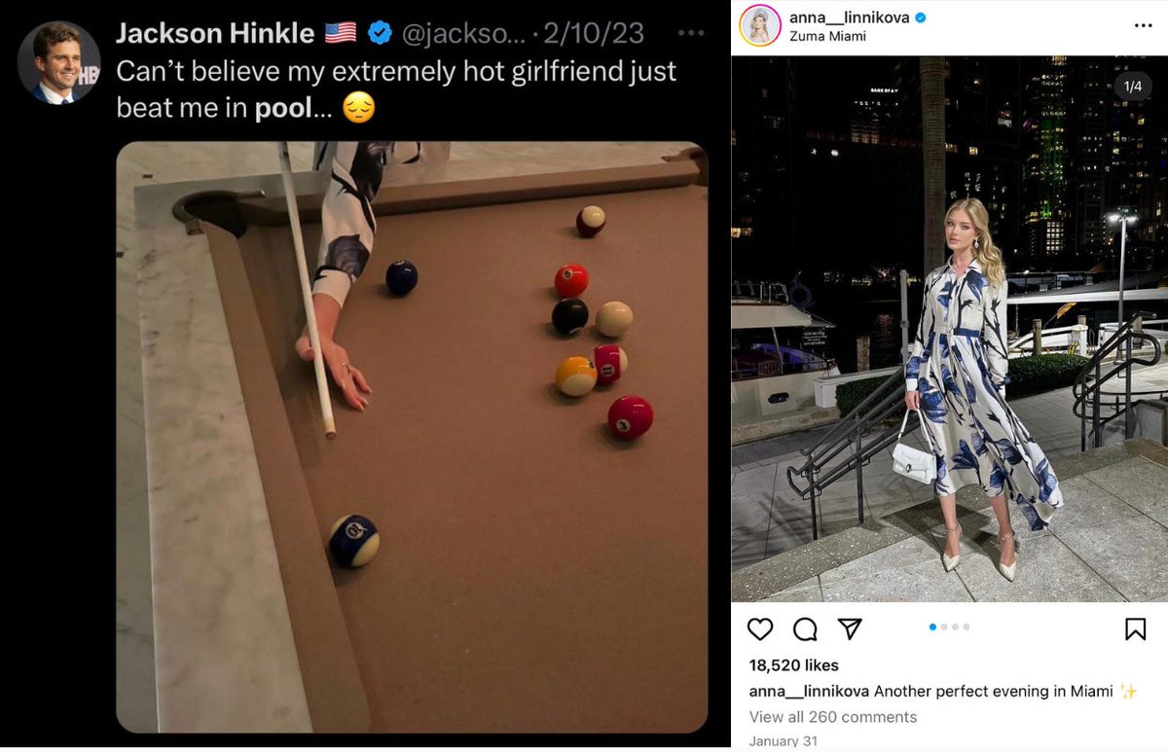View all 260 comments
1168x752 pixels.
point(833,717)
